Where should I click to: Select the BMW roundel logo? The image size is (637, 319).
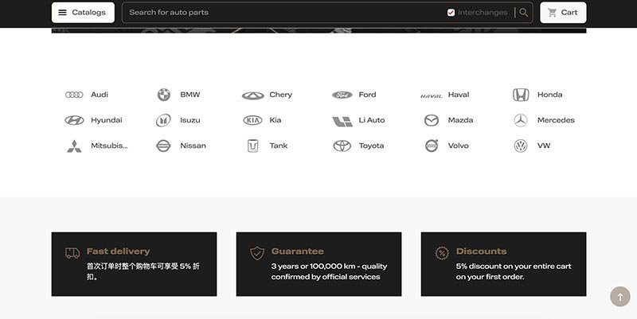coord(164,95)
